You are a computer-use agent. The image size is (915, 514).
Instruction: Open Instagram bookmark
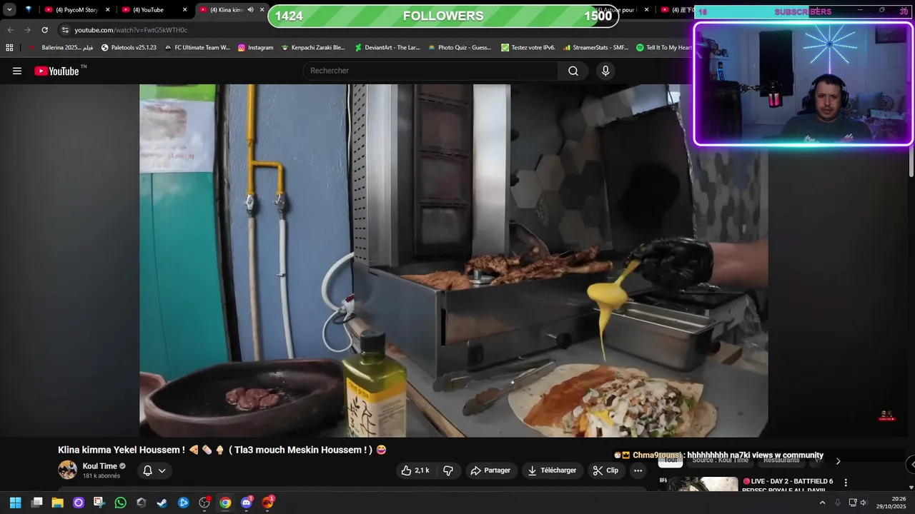(255, 48)
